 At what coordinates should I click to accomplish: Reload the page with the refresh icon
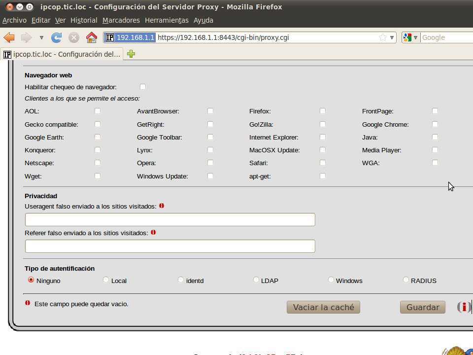point(57,37)
